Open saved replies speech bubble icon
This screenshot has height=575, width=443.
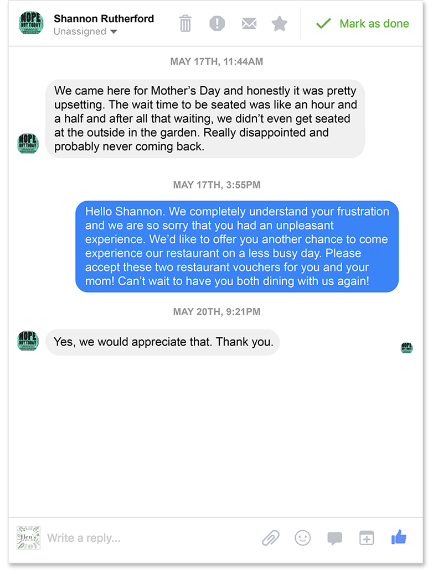(x=334, y=539)
